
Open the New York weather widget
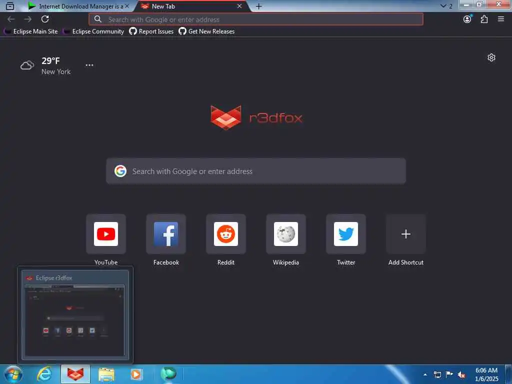[x=45, y=65]
